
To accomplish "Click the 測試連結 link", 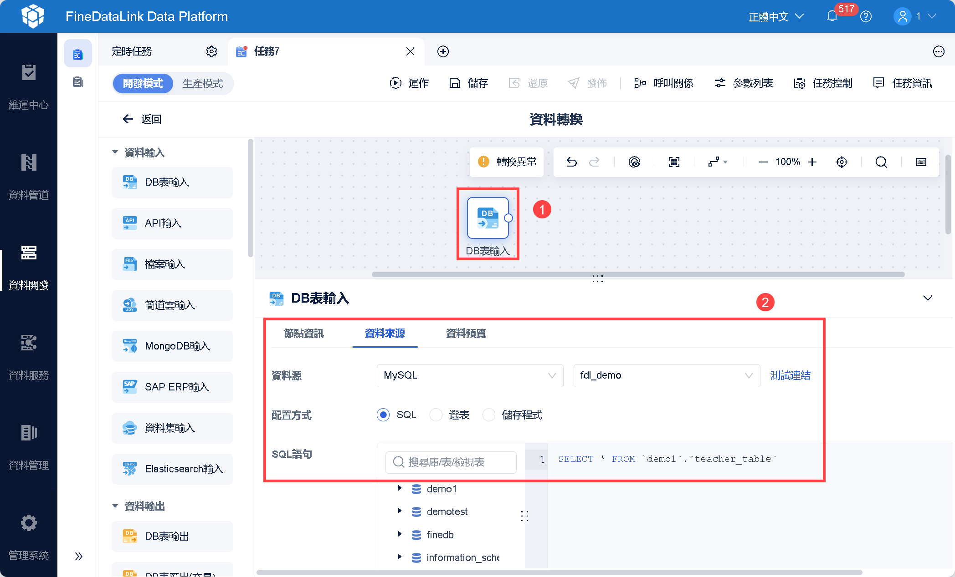I will (x=790, y=375).
